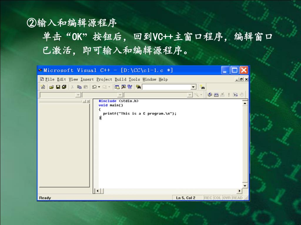The height and width of the screenshot is (225, 301).
Task: Click the Visual C++ title bar app icon
Action: pos(40,70)
